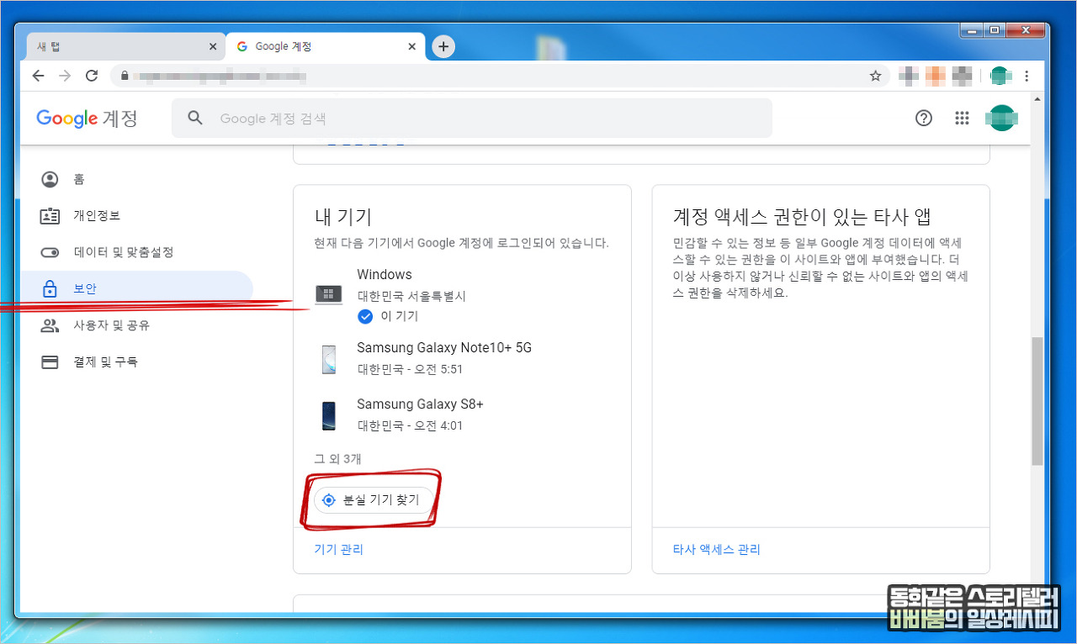Click the toggle icon beside 데이터 및 맞춤설정

50,252
